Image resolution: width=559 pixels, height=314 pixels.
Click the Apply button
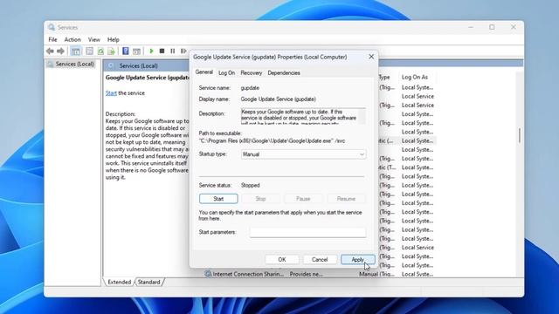[x=357, y=260]
